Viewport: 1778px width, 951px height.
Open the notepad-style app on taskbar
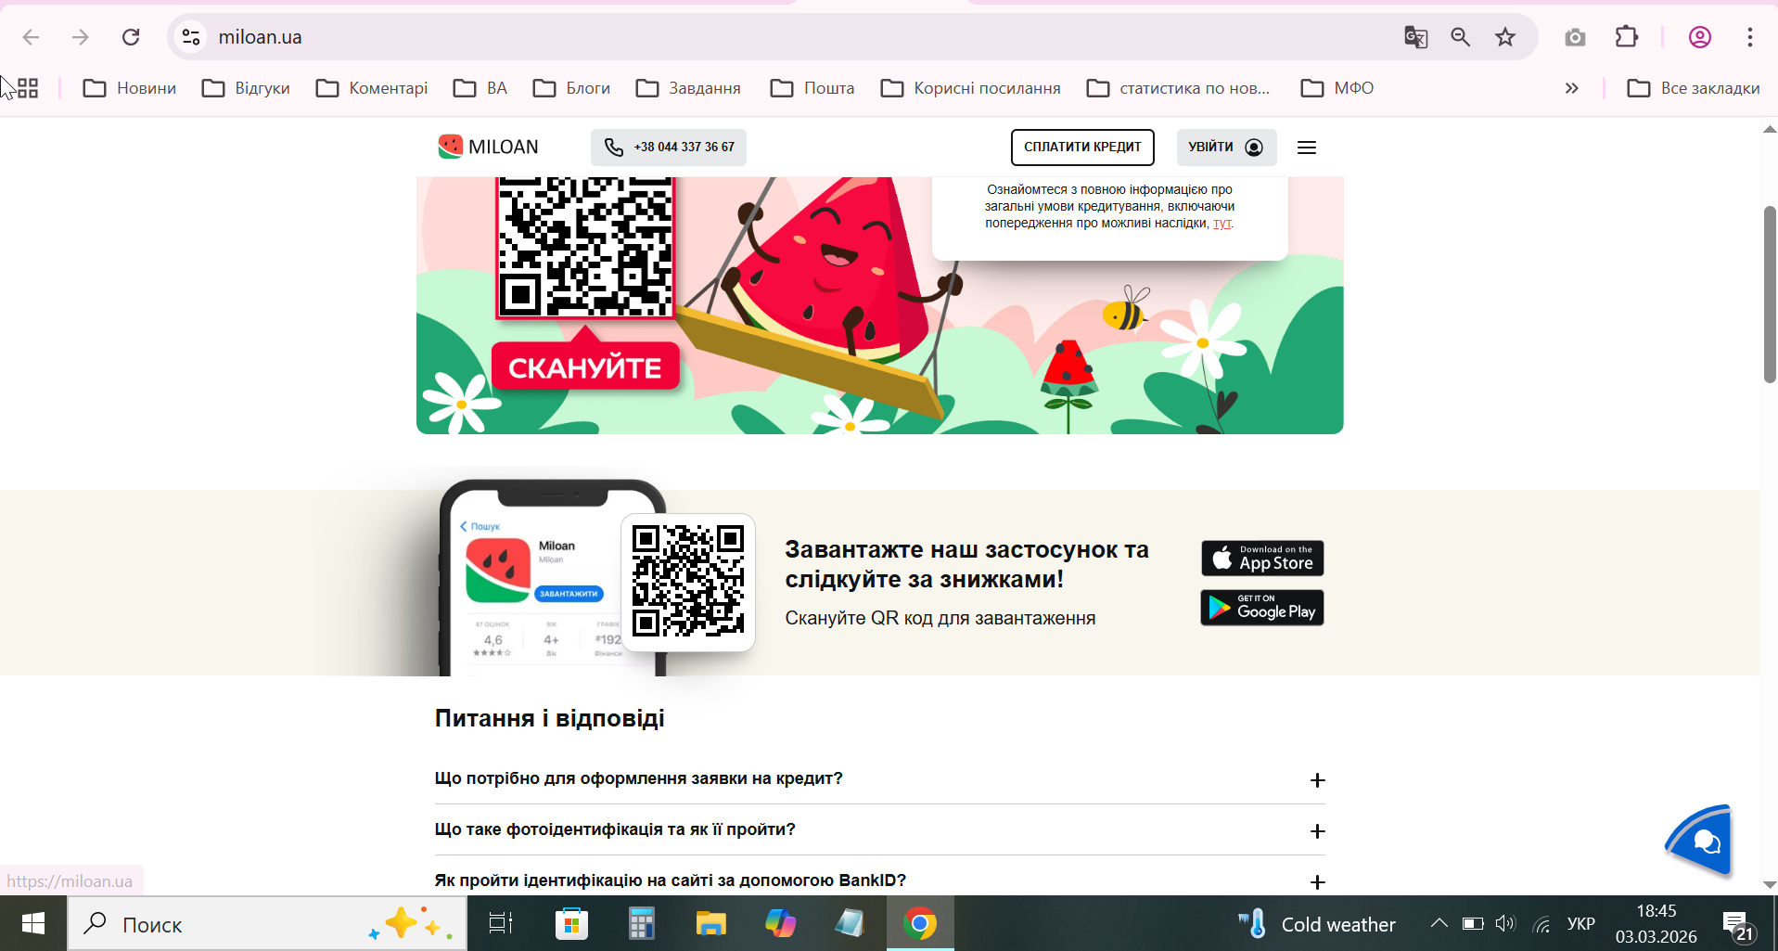click(850, 924)
